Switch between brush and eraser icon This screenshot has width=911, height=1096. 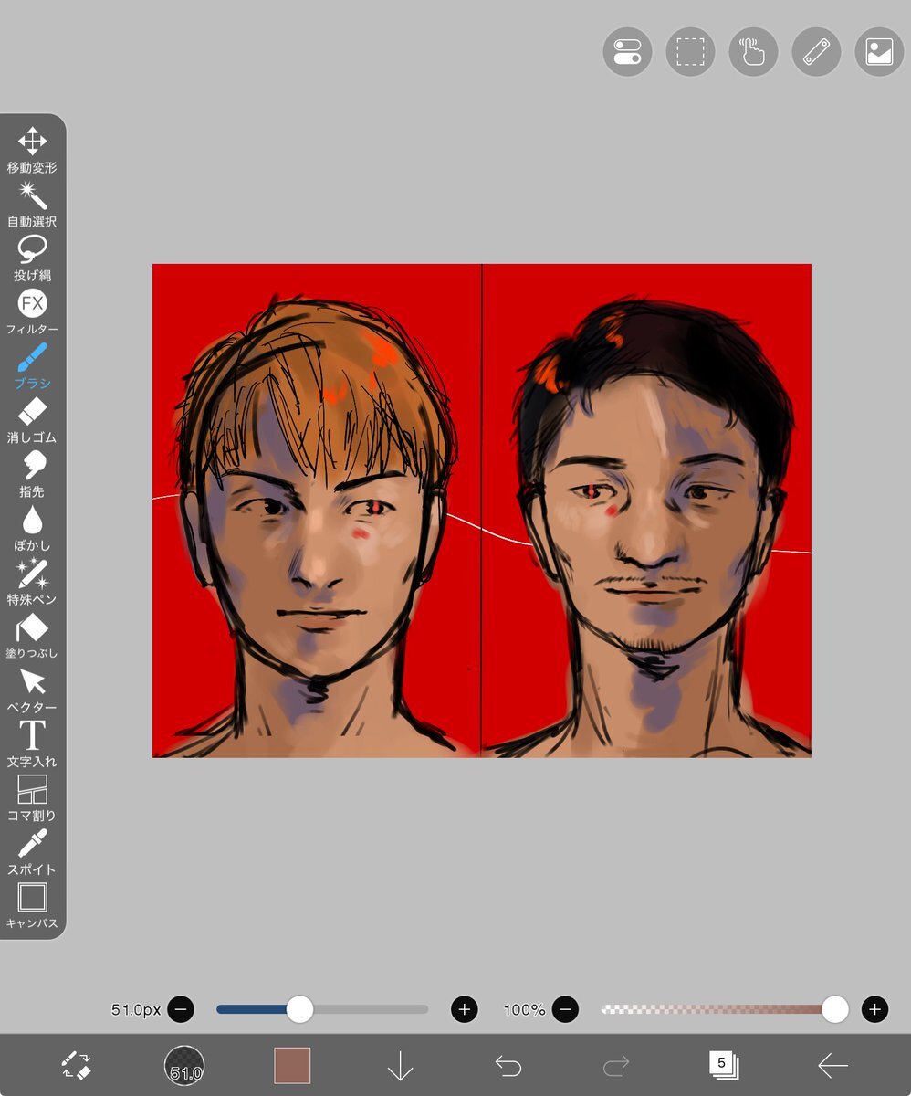(76, 1065)
